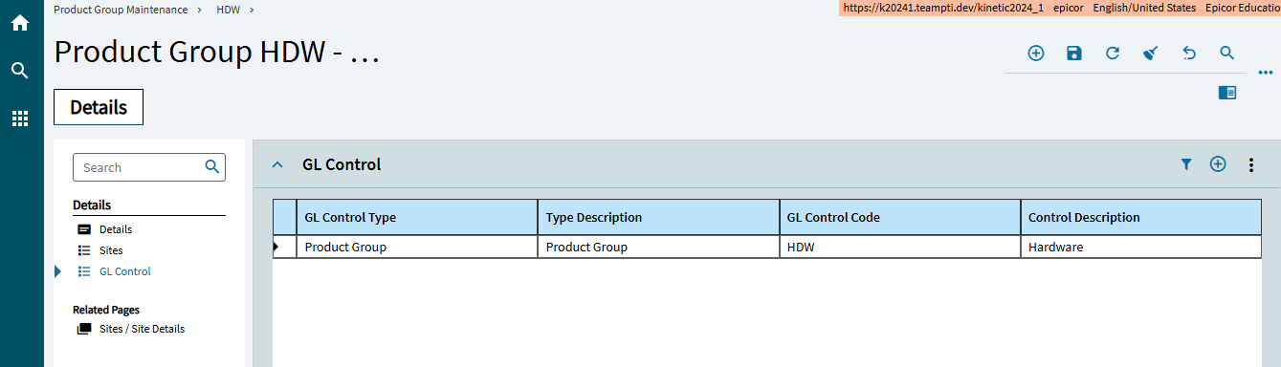Image resolution: width=1281 pixels, height=367 pixels.
Task: Focus the navigation Search box
Action: click(x=149, y=167)
